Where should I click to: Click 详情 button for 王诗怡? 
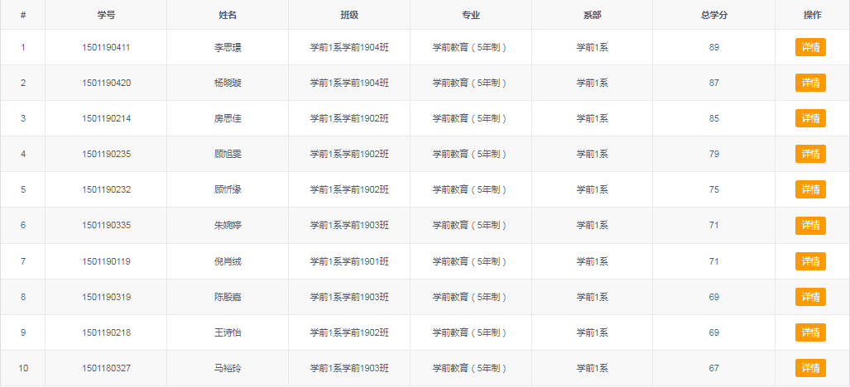click(810, 332)
